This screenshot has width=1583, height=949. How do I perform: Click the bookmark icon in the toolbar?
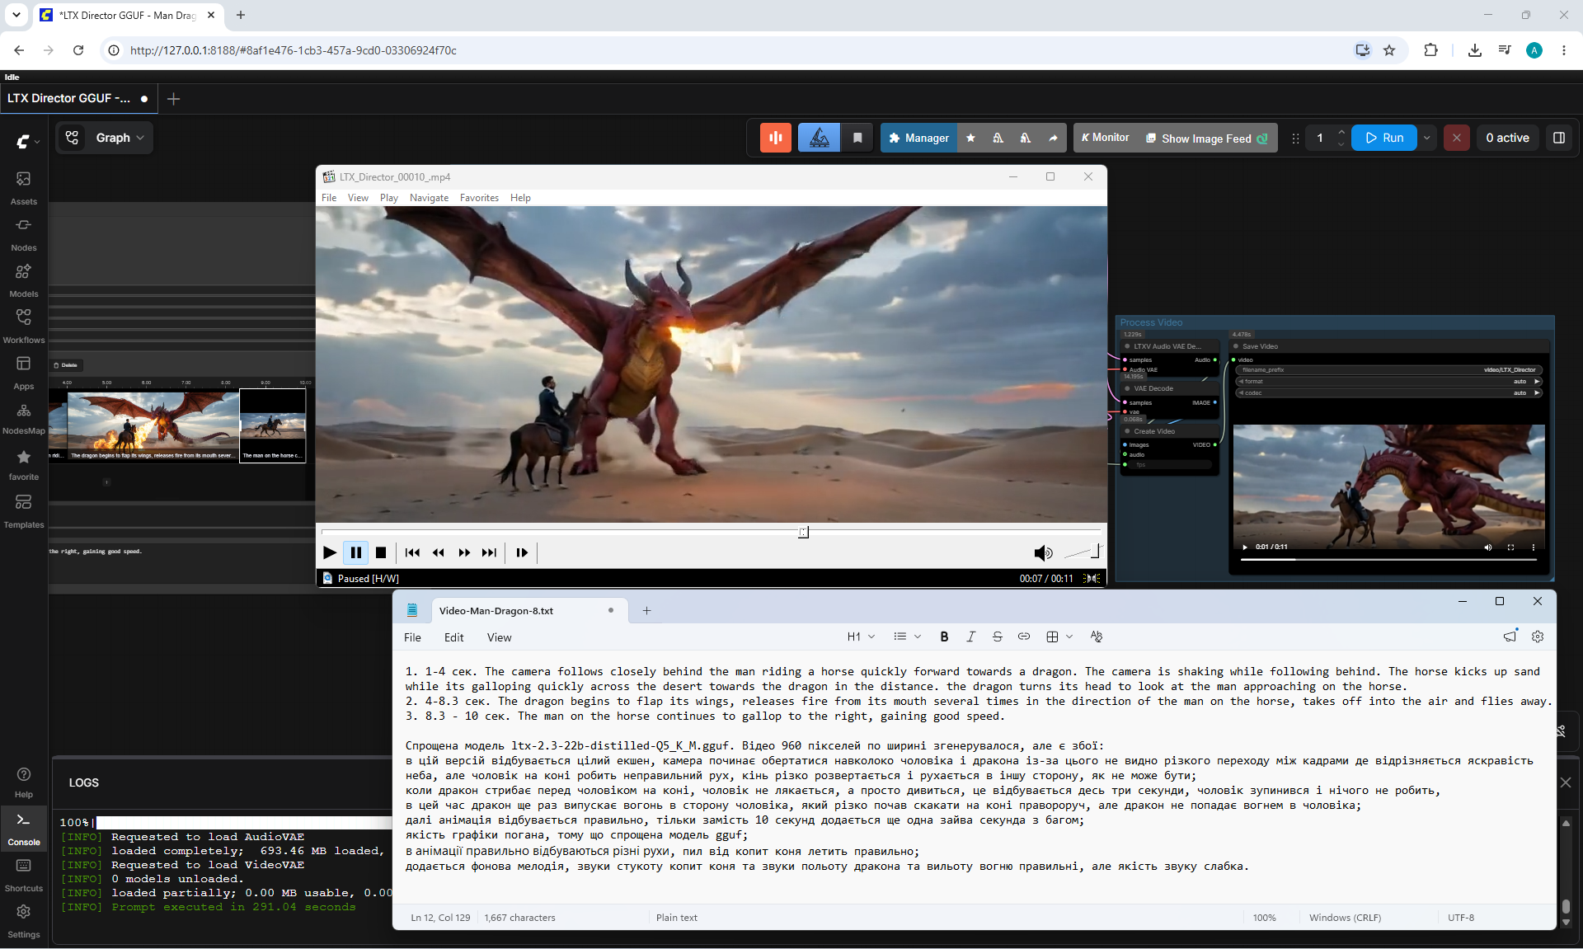coord(857,138)
